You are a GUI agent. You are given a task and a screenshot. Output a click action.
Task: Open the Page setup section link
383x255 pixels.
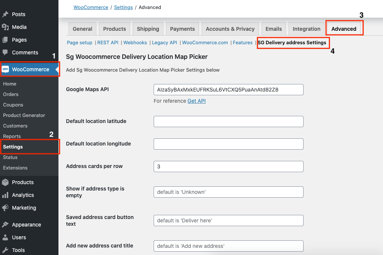(x=79, y=42)
